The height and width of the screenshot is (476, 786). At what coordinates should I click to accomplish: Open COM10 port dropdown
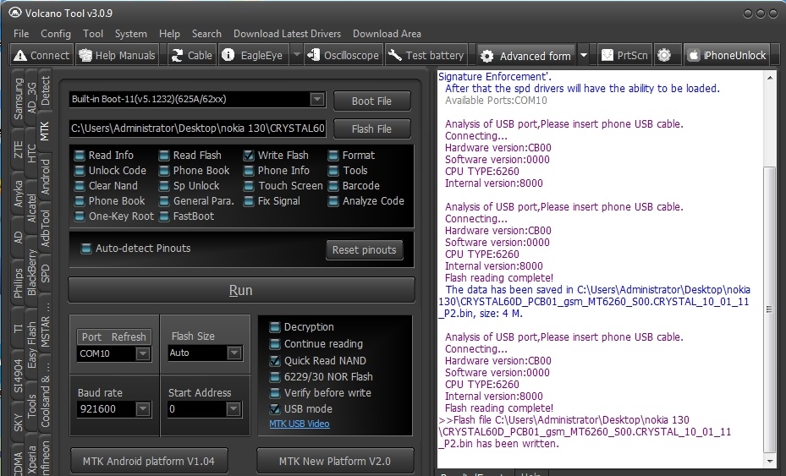pyautogui.click(x=143, y=353)
